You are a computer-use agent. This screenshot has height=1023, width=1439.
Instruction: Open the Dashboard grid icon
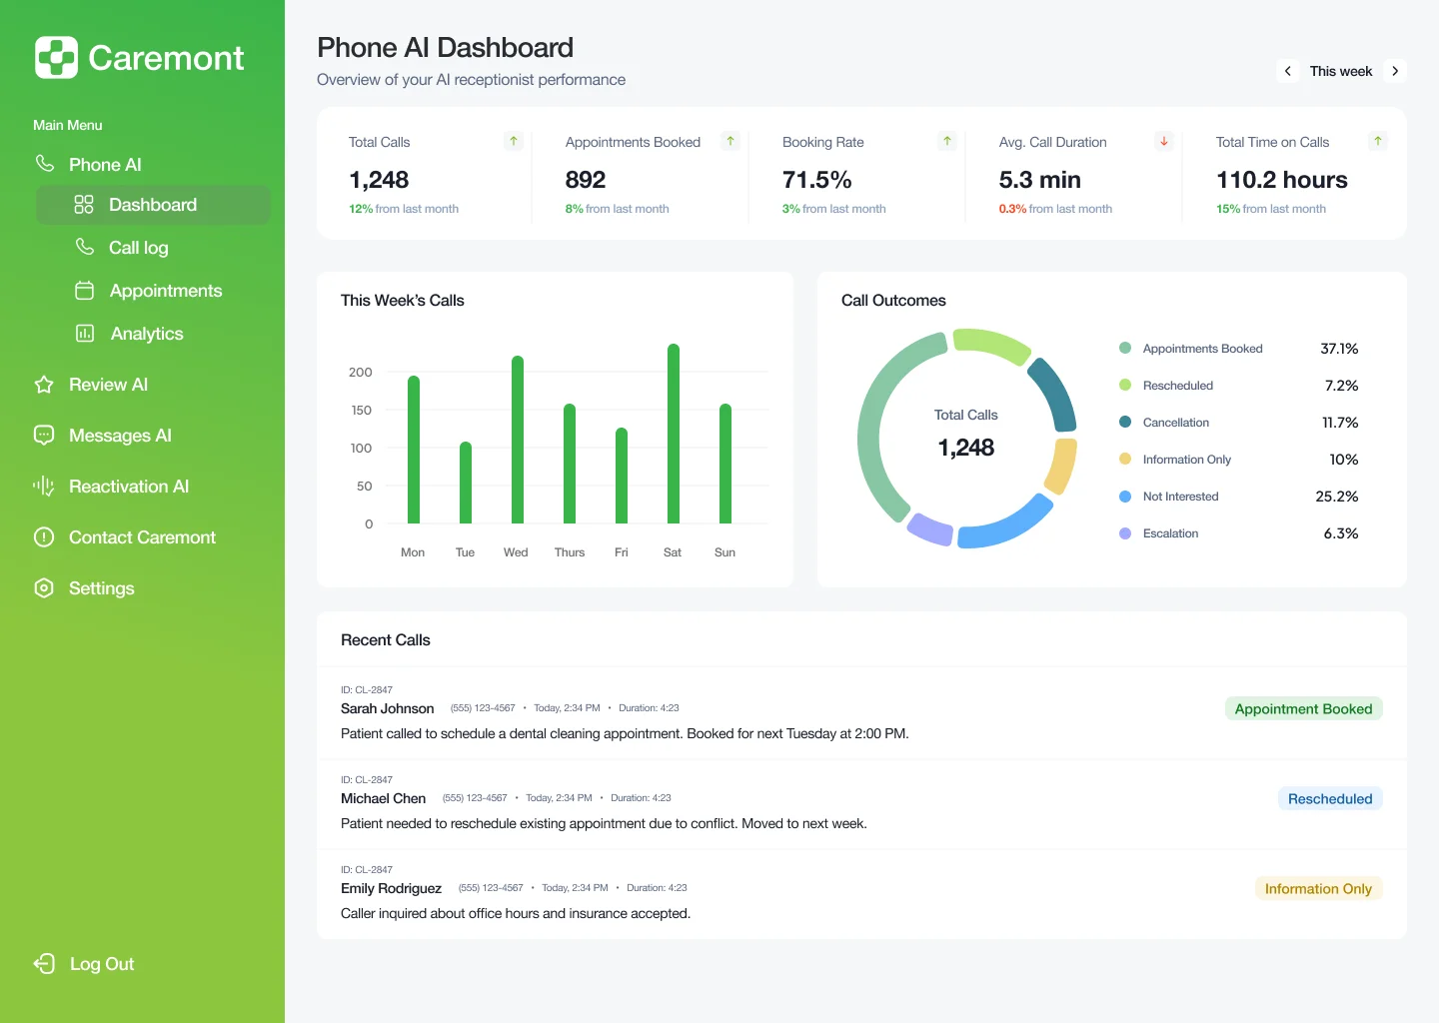[x=85, y=204]
